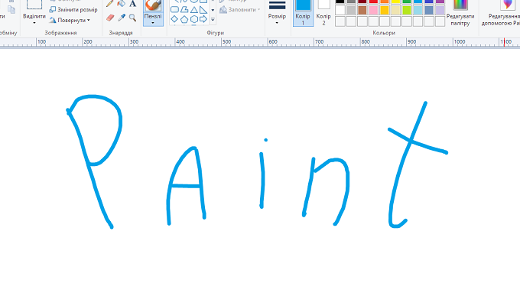520x306 pixels.
Task: Pick the white color swatch
Action: 340,10
